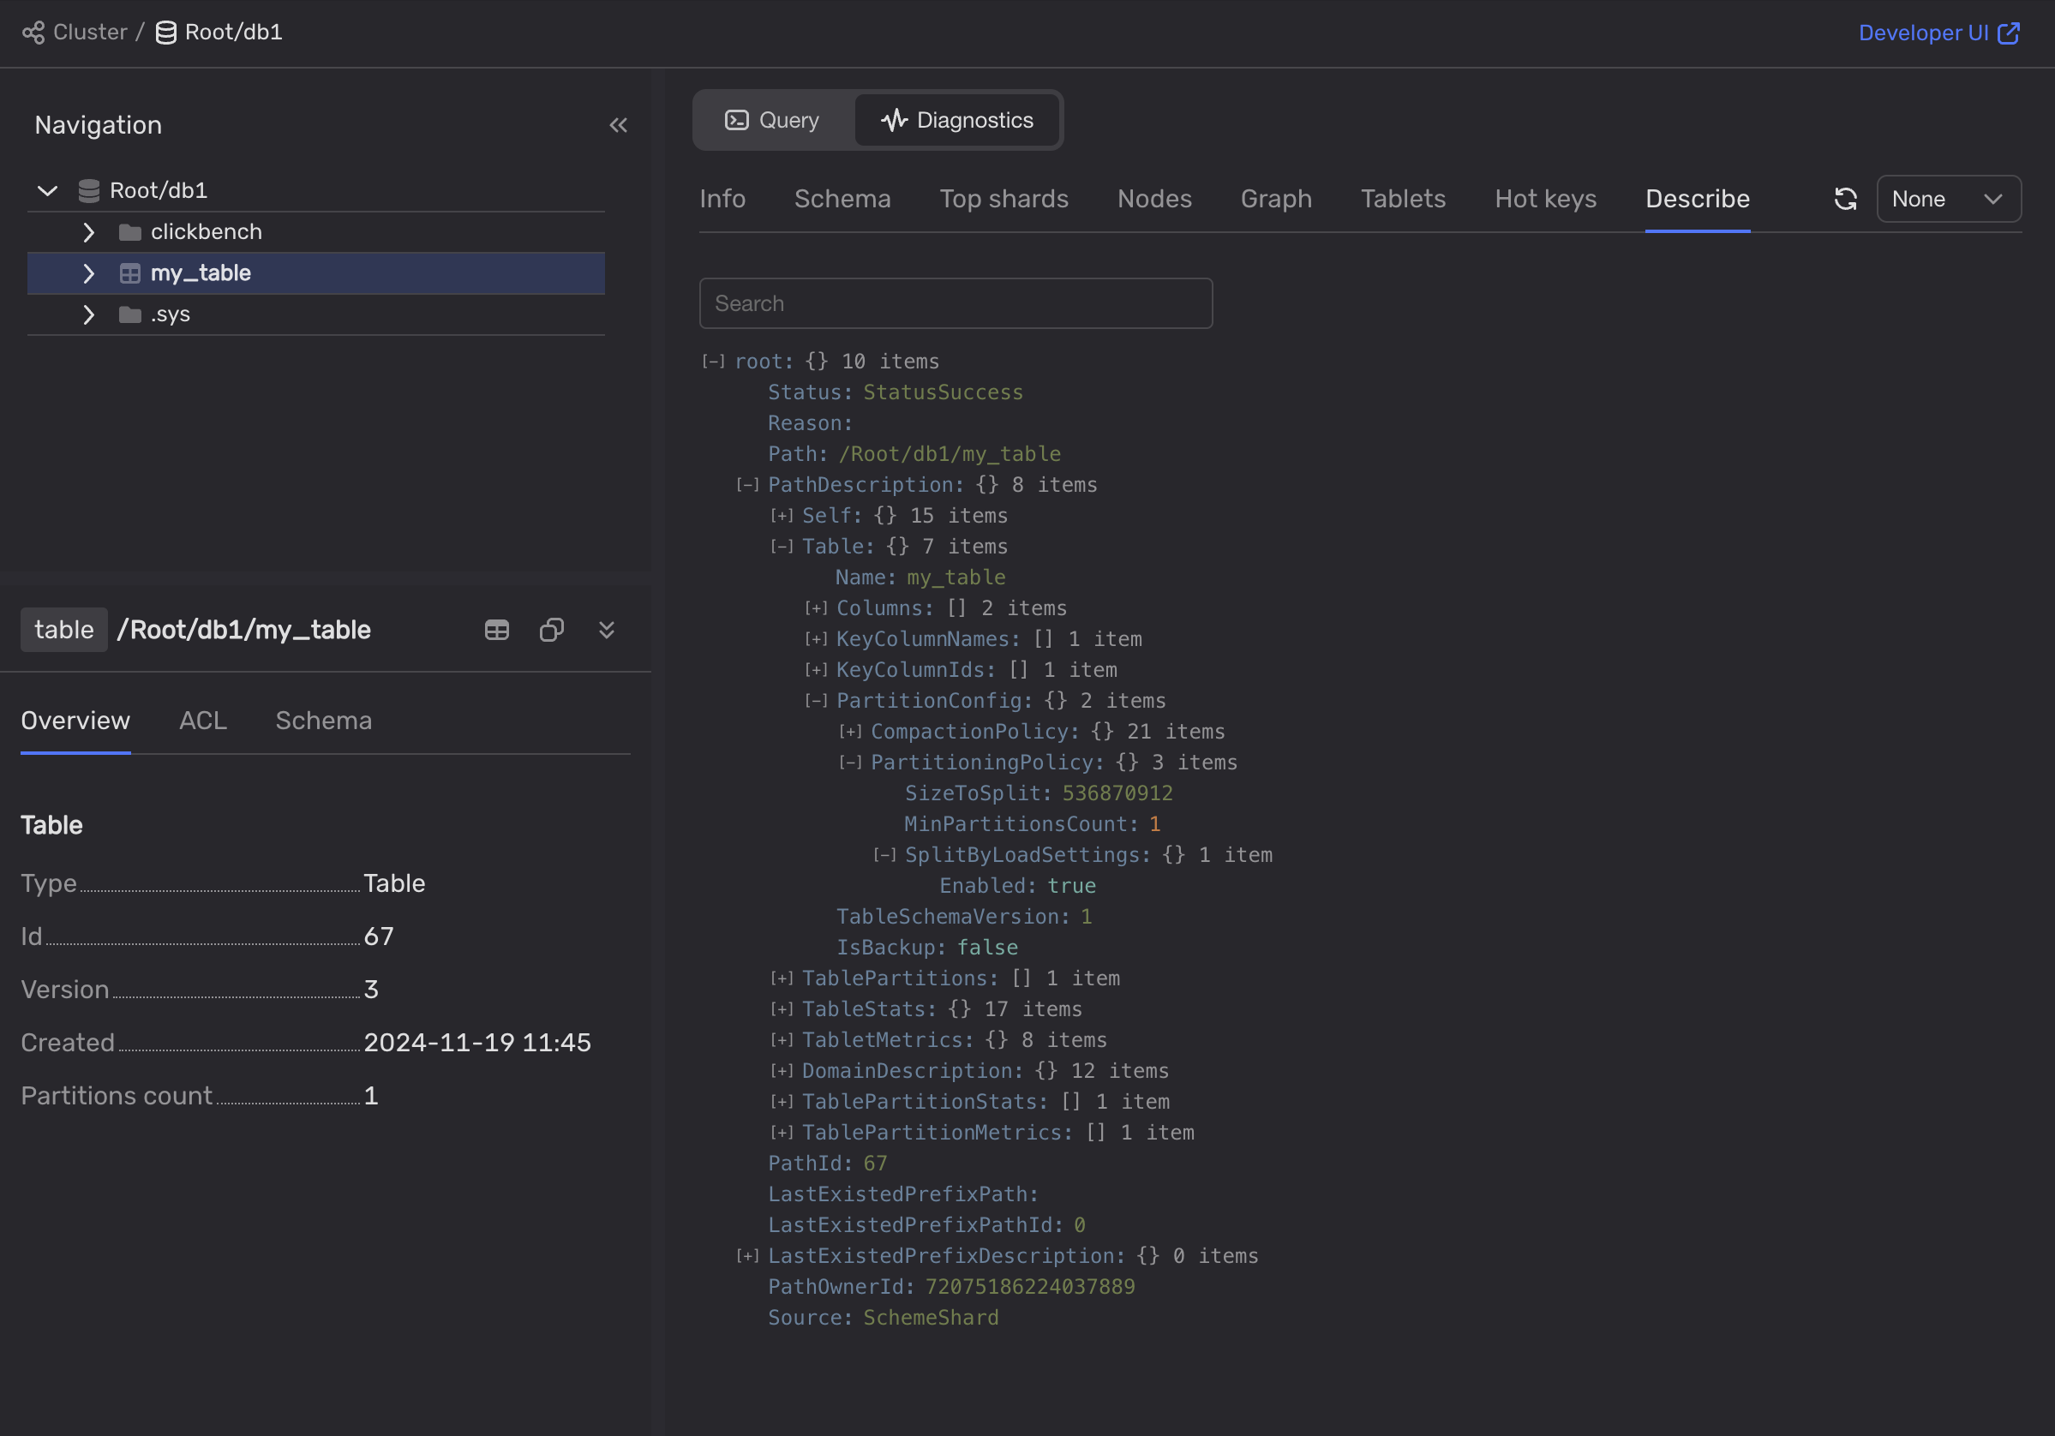Expand the CompactionPolicy JSON node
Screen dimensions: 2055x1436
pos(849,732)
